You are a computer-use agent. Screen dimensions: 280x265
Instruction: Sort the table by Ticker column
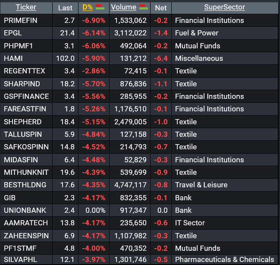pos(26,7)
